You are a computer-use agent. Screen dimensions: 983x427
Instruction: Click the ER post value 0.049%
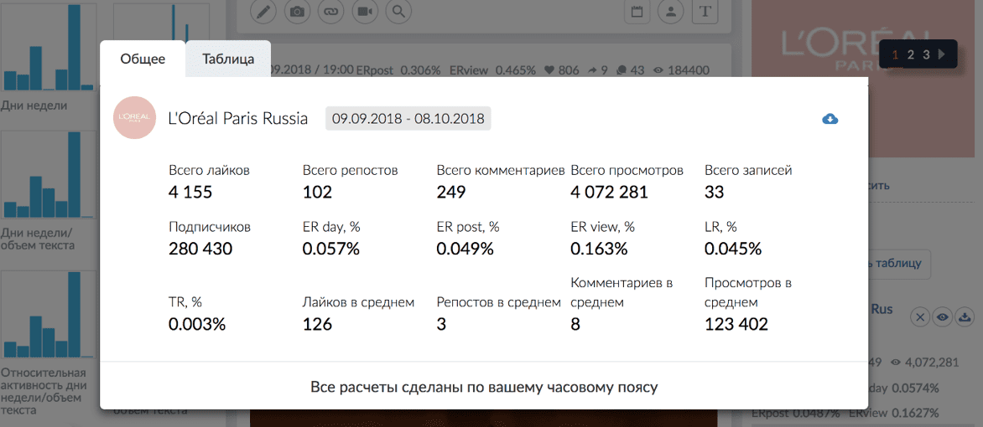click(x=465, y=250)
